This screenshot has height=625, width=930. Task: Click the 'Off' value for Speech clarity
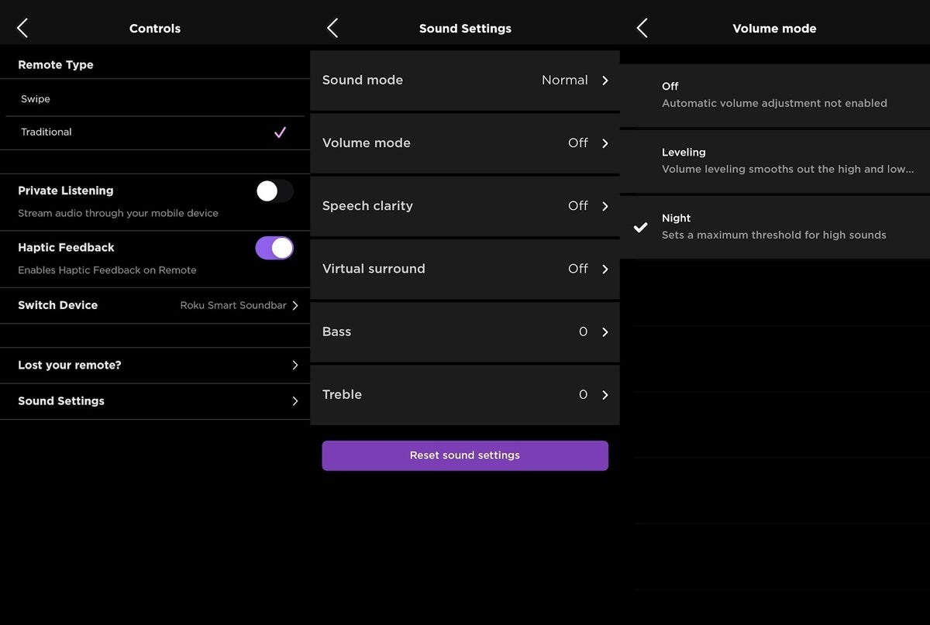tap(578, 206)
